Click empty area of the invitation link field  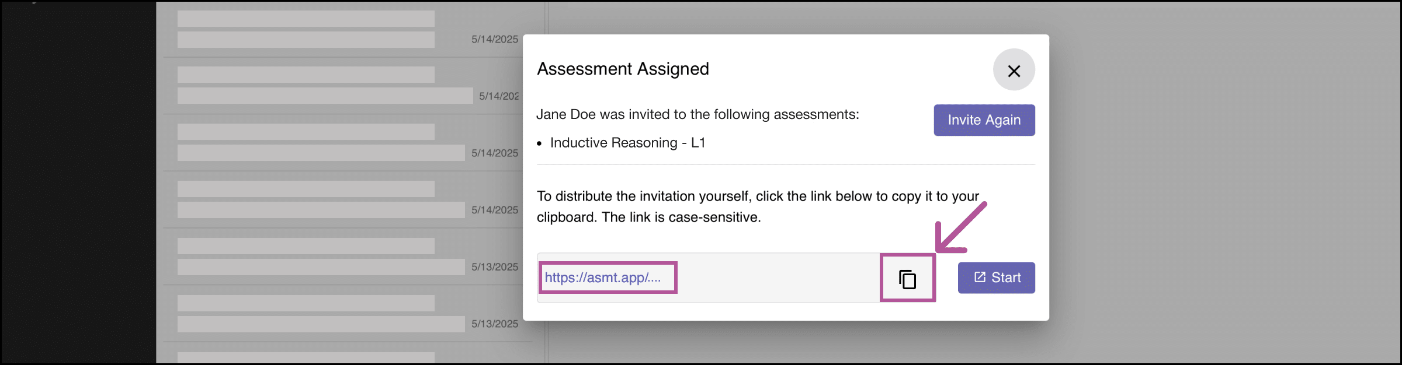(777, 278)
